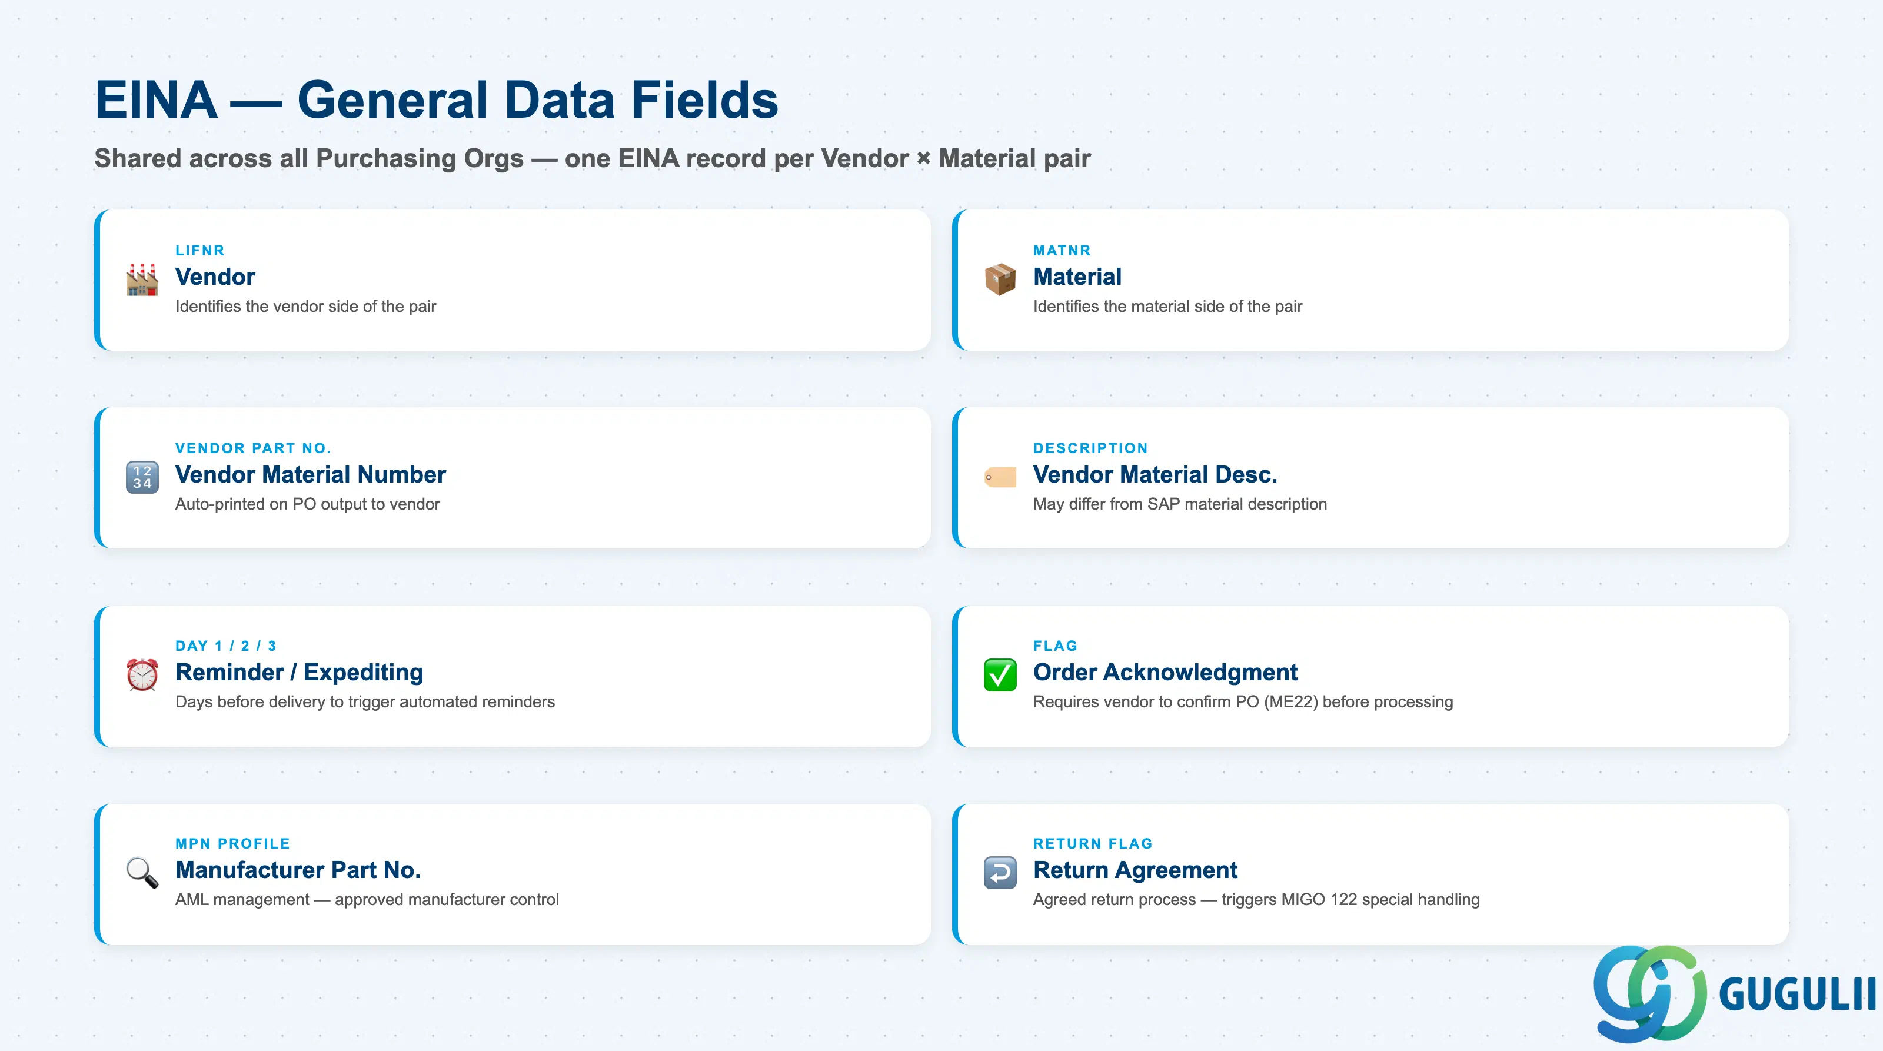Click the subtitle about Shared Purchasing Orgs
1883x1051 pixels.
(592, 158)
